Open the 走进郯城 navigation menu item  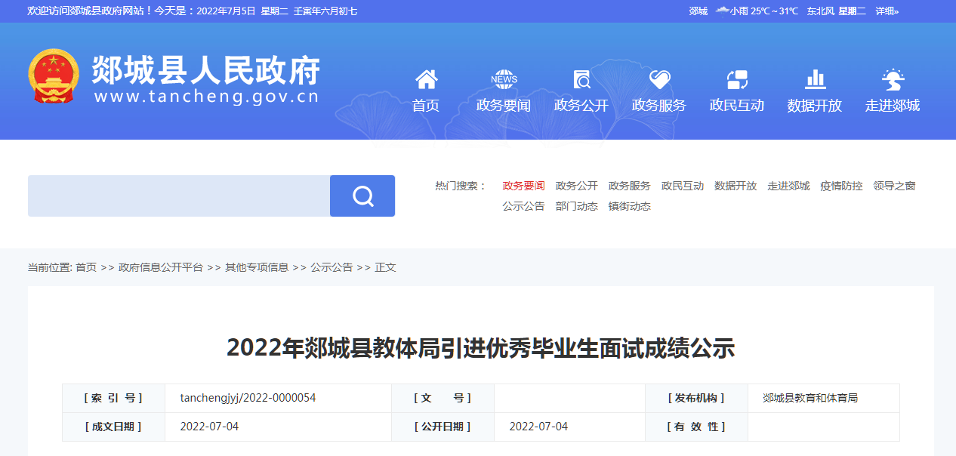click(893, 106)
